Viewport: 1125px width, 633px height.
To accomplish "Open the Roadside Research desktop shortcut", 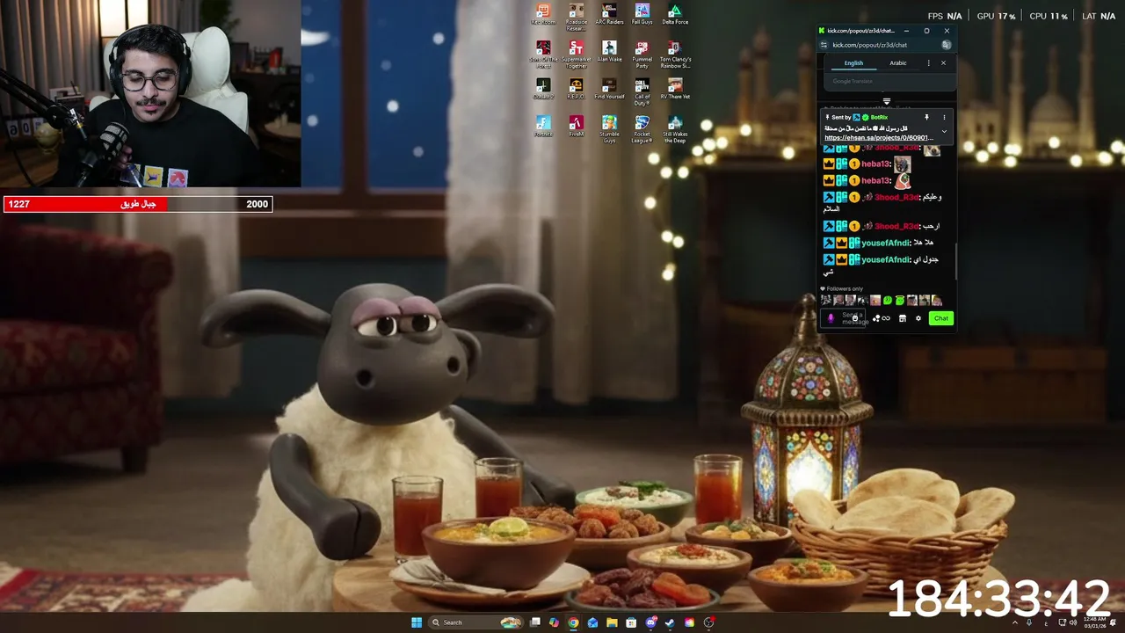I will tap(576, 17).
